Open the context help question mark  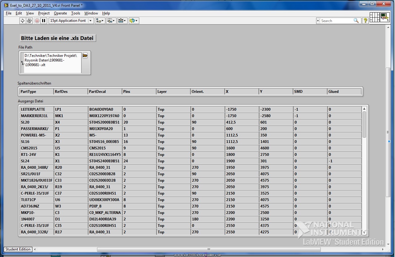coord(365,21)
